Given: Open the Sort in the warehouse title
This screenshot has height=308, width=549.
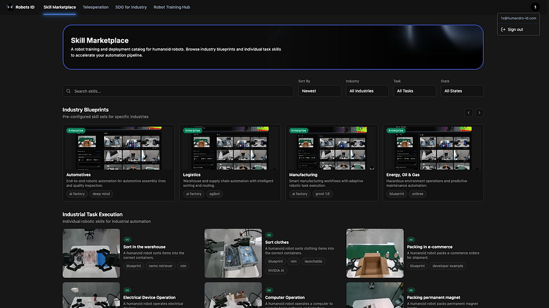Looking at the screenshot, I should click(x=145, y=247).
